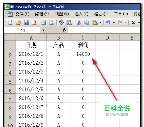The width and height of the screenshot is (144, 127).
Task: Select the date cell 2016/12/7
Action: coord(31,107)
